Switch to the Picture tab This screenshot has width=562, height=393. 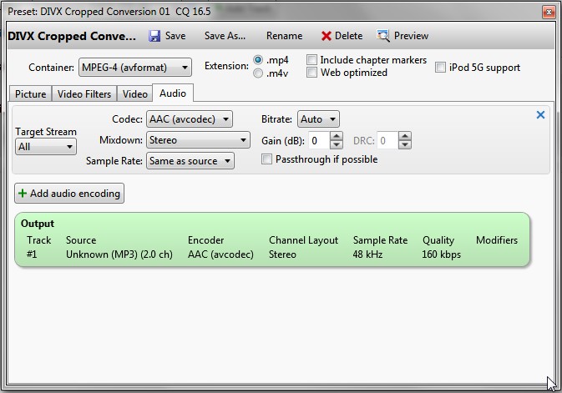pos(30,93)
